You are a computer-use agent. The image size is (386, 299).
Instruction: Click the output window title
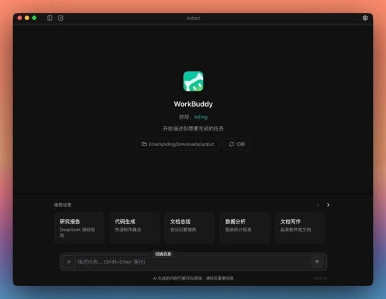tap(193, 18)
